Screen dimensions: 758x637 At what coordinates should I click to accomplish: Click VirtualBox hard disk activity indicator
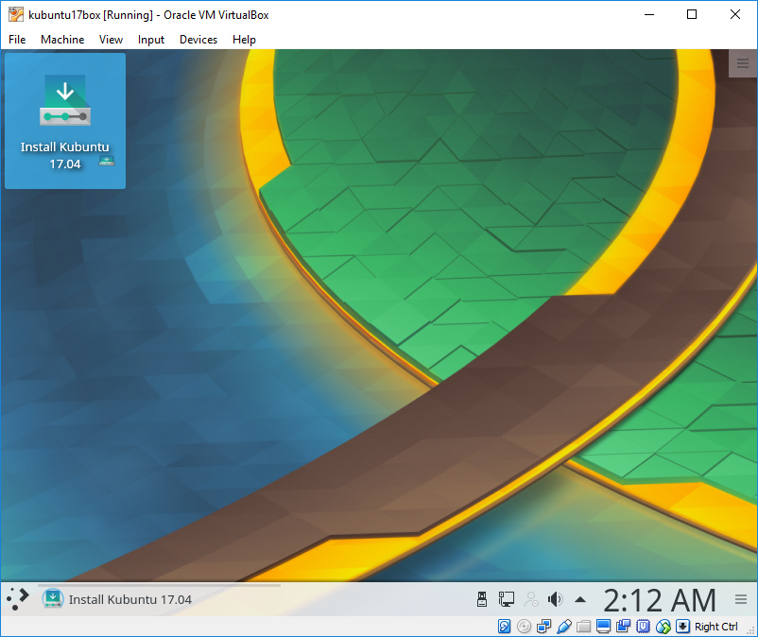tap(504, 627)
